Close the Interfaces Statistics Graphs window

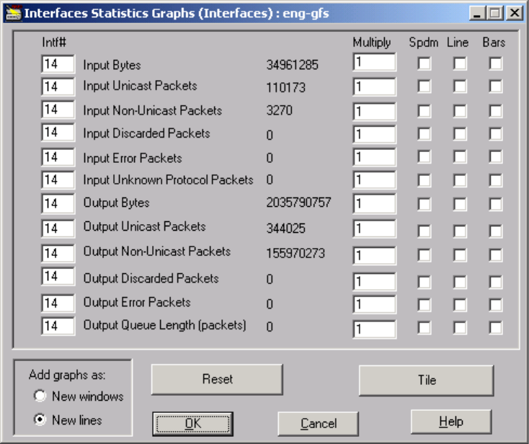point(515,14)
